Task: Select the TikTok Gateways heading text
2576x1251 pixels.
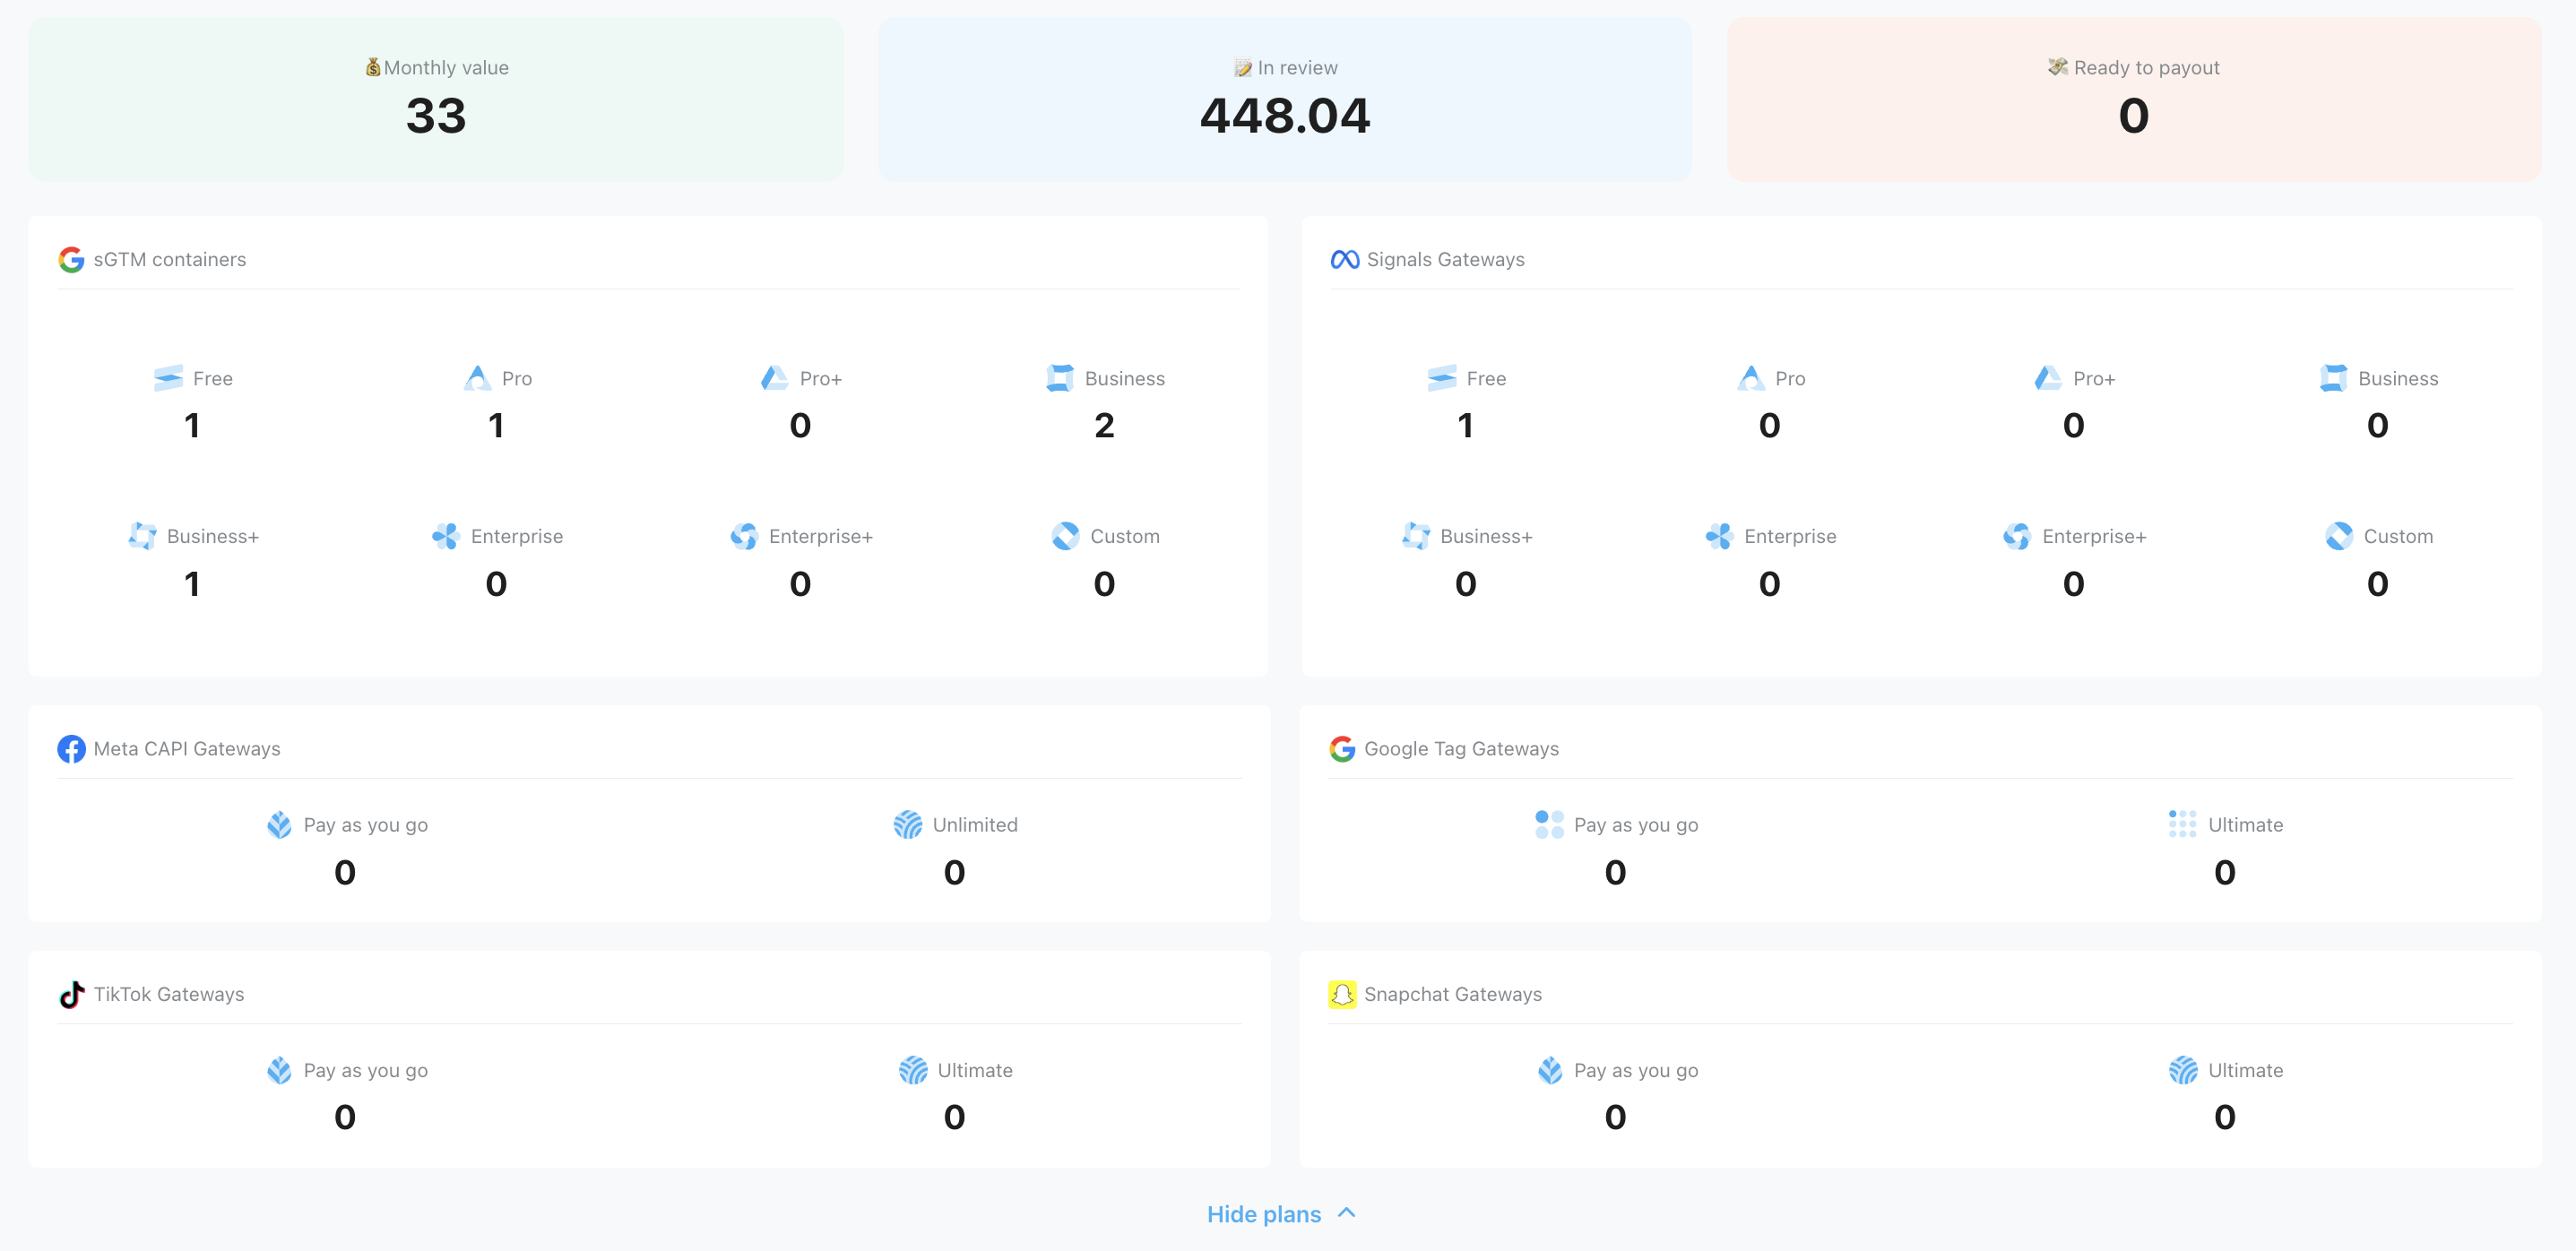Action: coord(169,994)
